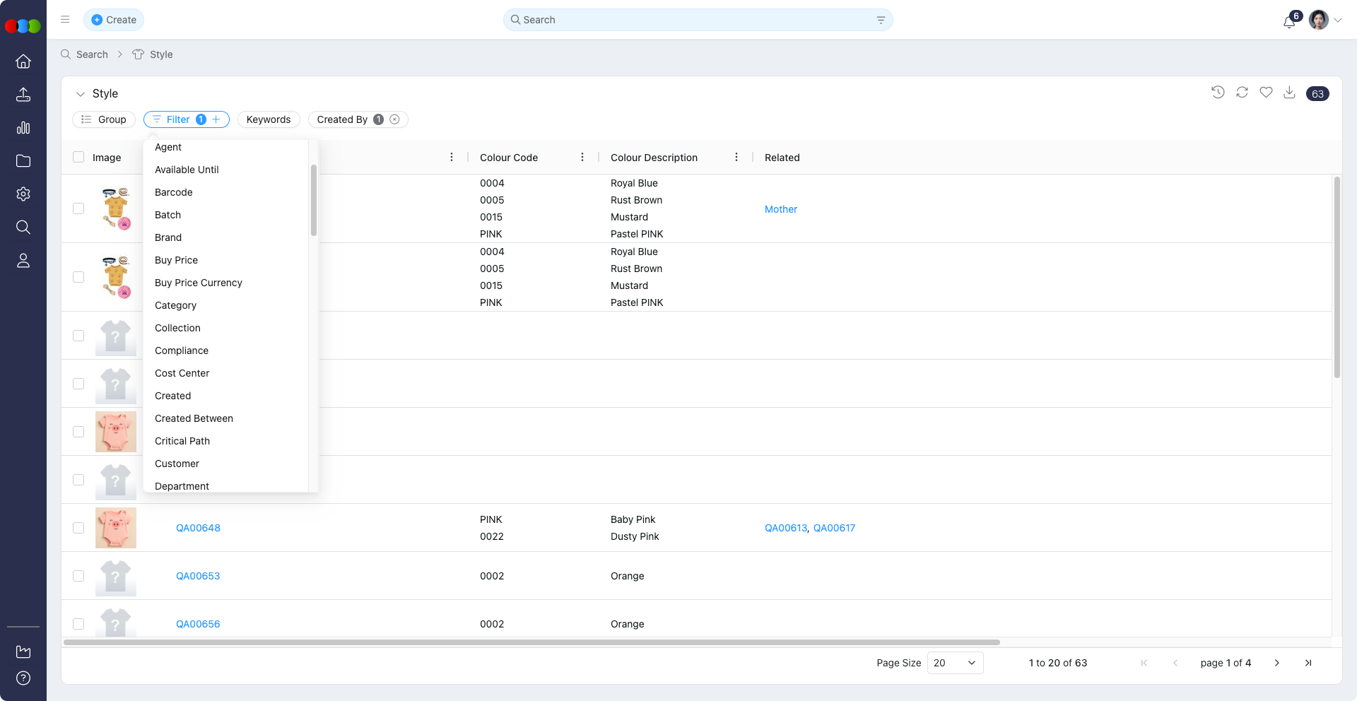Open the help question mark icon
The height and width of the screenshot is (701, 1357).
(x=23, y=678)
